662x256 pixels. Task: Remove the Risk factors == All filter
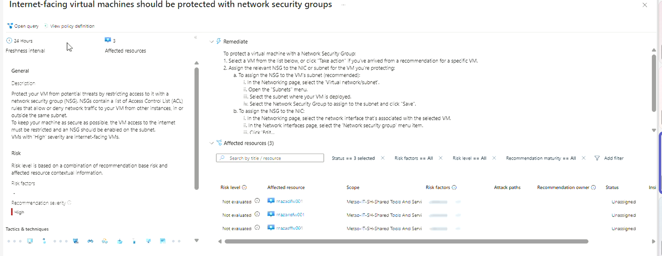pyautogui.click(x=441, y=158)
